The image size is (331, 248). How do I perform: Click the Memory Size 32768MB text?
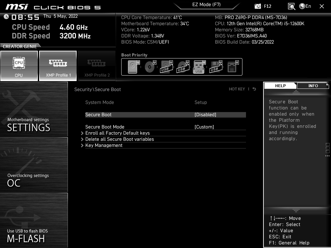point(239,30)
